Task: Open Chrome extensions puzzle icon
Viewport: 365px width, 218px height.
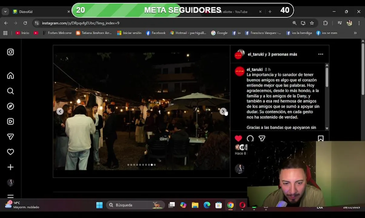Action: coord(326,23)
